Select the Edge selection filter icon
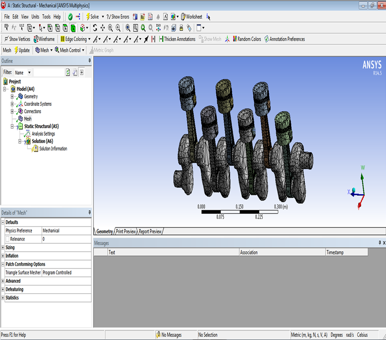The width and height of the screenshot is (386, 340). (58, 28)
